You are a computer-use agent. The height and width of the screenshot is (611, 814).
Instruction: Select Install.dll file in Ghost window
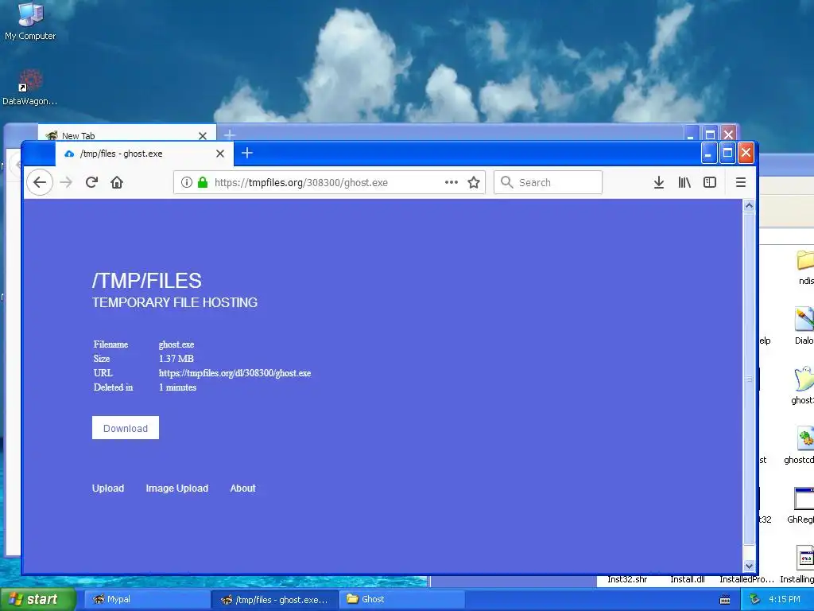pyautogui.click(x=688, y=579)
